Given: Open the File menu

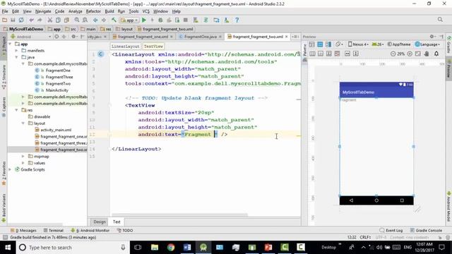Looking at the screenshot, I should [x=5, y=11].
